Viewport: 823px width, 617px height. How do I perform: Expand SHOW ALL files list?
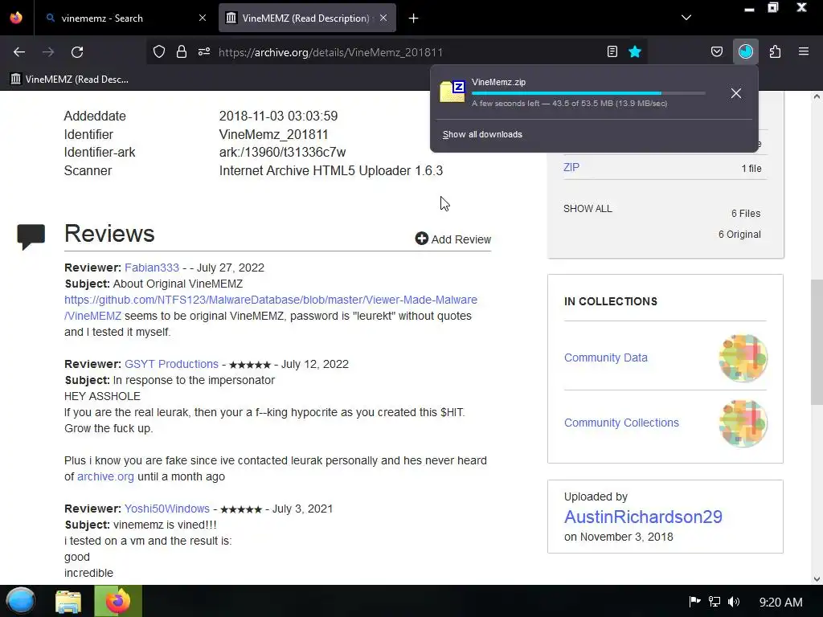588,209
